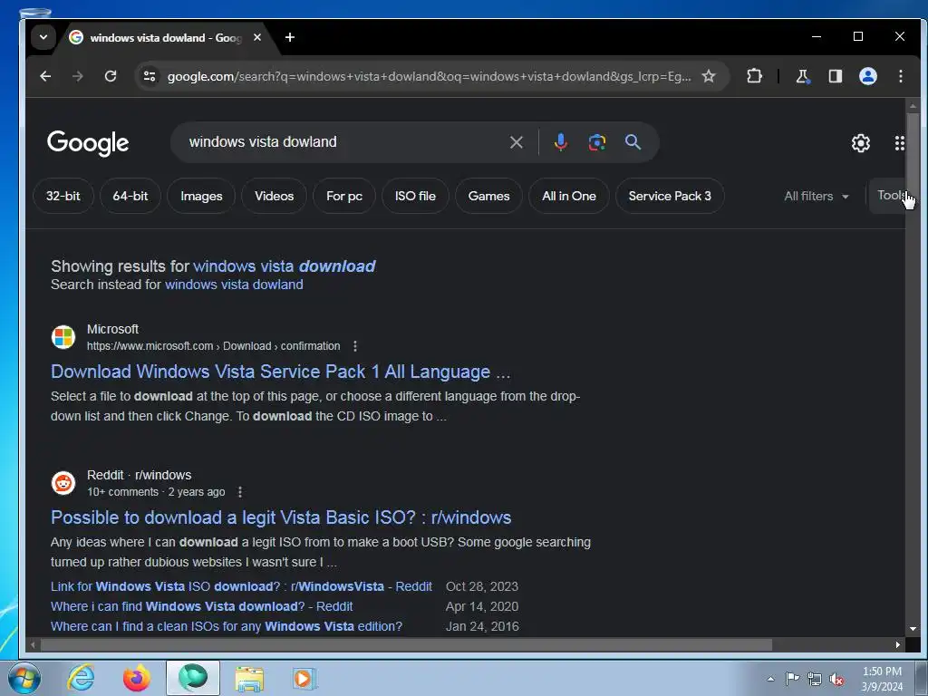Click the microsoft.com Download confirmation URL text

pyautogui.click(x=214, y=346)
